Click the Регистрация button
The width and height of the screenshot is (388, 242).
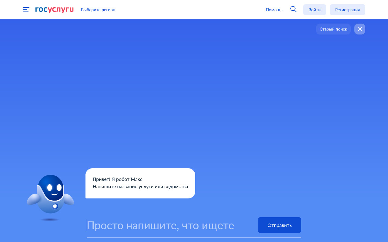[x=347, y=10]
